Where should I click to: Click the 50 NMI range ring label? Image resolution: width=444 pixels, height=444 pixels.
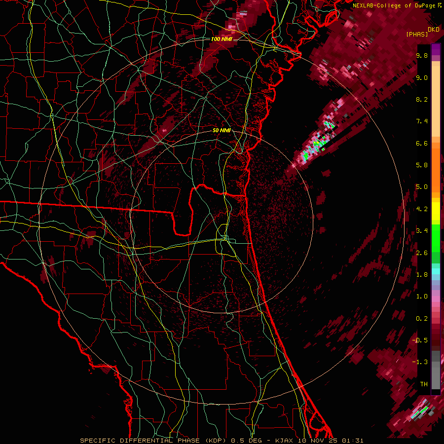[222, 130]
